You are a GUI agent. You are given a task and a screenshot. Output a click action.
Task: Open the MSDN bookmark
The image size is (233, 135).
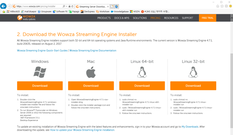tap(135, 11)
